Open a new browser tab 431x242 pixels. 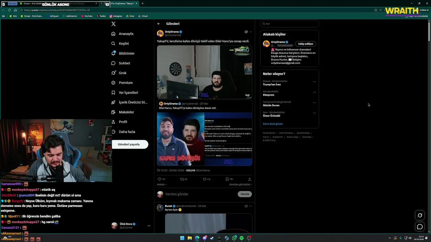pyautogui.click(x=142, y=3)
